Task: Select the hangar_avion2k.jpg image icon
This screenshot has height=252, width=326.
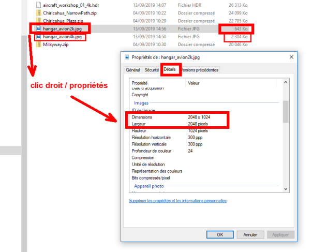Action: pyautogui.click(x=39, y=28)
